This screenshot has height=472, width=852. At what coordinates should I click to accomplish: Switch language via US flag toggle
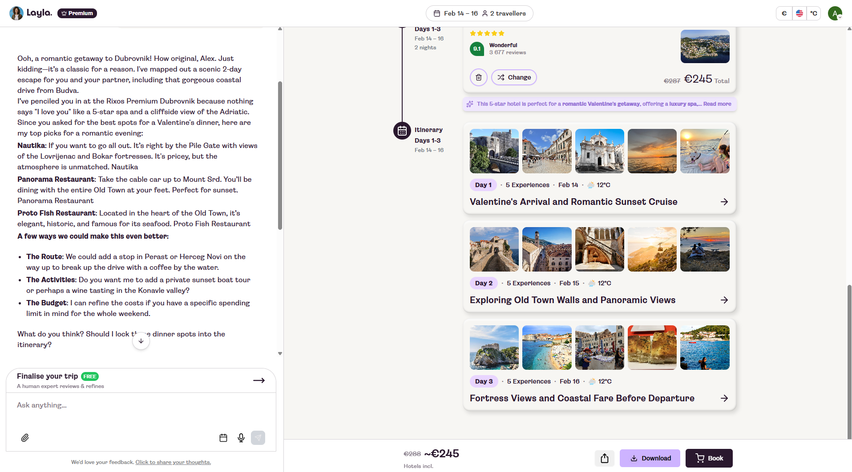tap(800, 13)
